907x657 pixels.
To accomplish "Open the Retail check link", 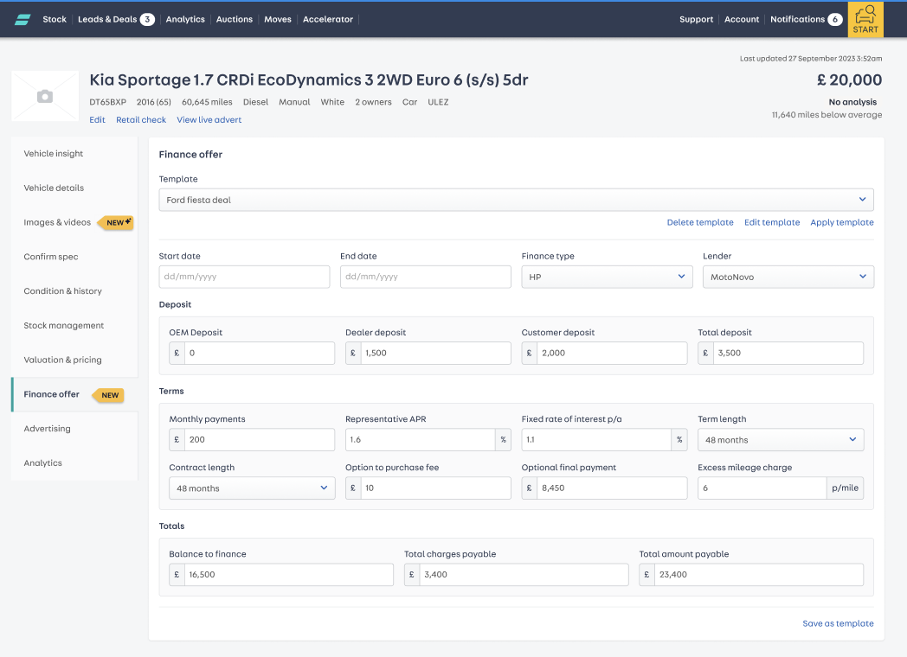I will coord(140,119).
